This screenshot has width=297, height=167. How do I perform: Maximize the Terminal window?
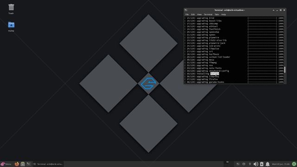281,10
